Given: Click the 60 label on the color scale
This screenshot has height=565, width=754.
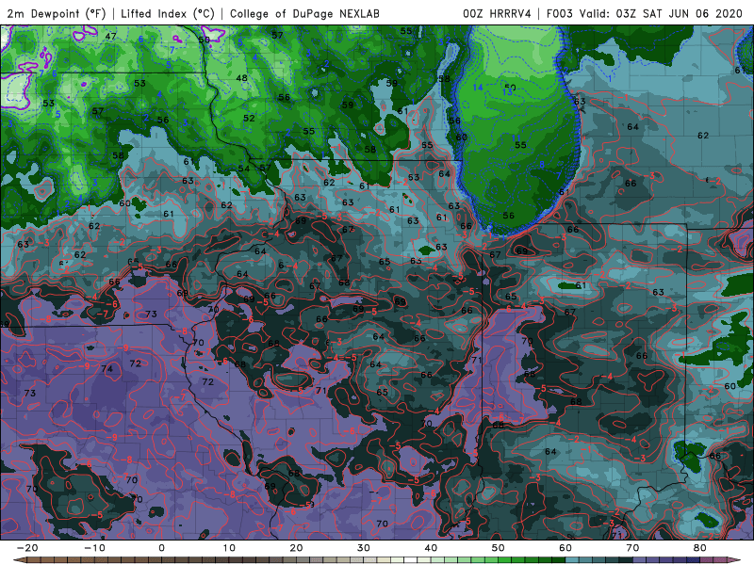Looking at the screenshot, I should tap(565, 548).
